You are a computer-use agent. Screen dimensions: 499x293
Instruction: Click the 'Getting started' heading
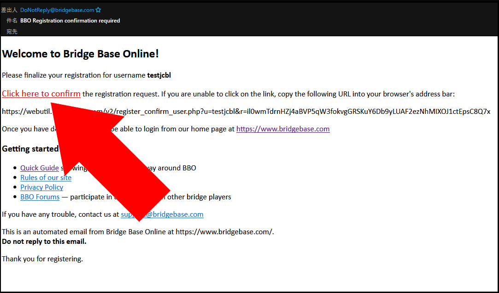[30, 149]
